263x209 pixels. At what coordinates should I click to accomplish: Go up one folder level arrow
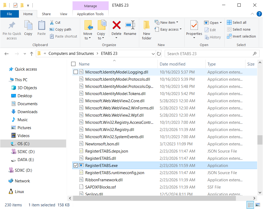point(32,54)
